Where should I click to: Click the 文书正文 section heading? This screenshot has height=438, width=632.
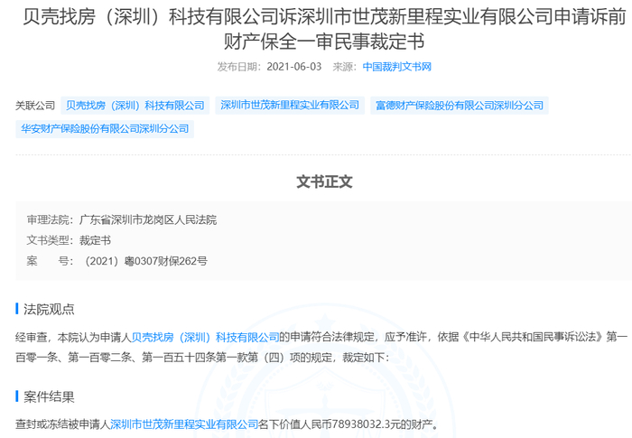(324, 182)
